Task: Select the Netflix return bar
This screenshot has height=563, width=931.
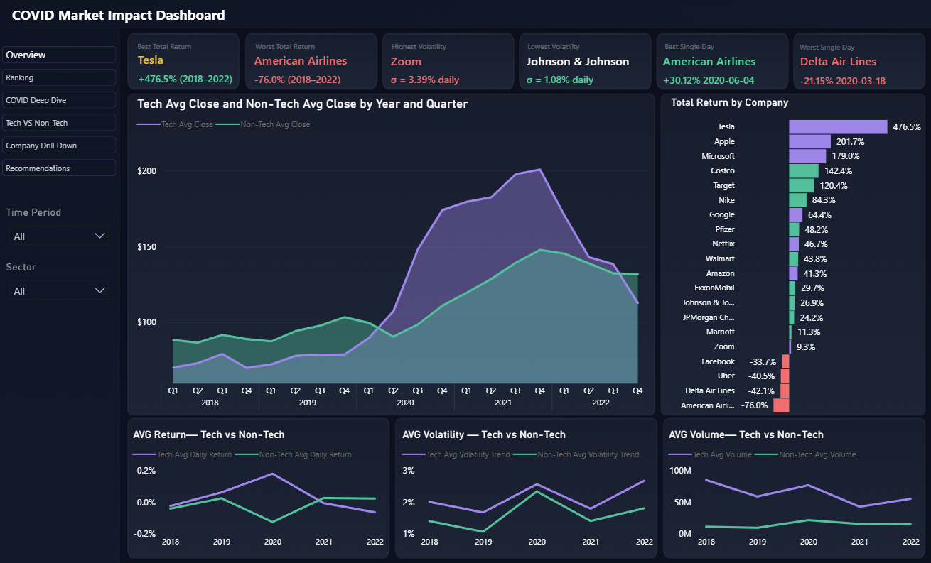Action: point(794,244)
